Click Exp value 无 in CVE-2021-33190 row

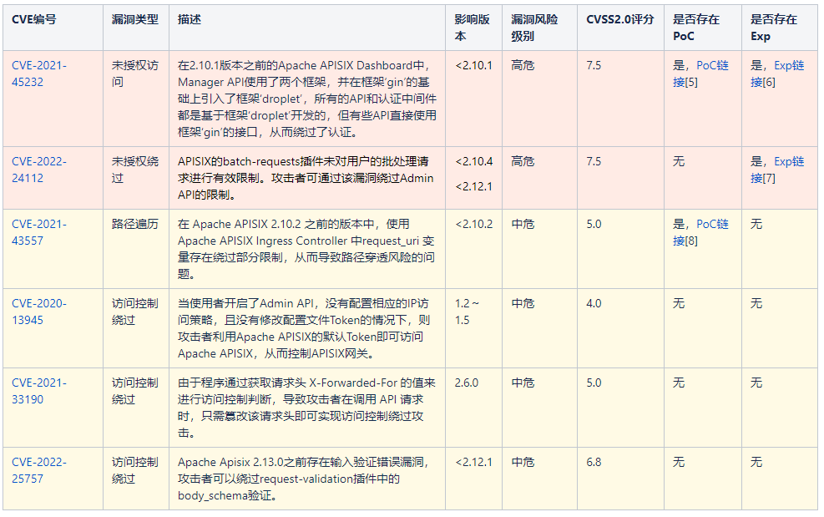756,383
